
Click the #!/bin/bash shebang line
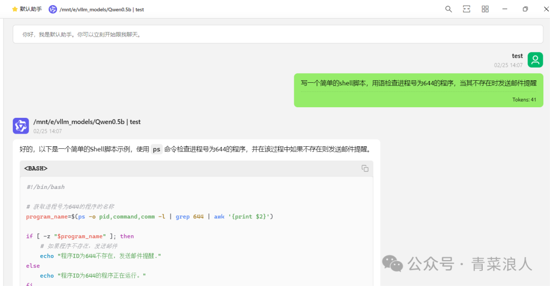tap(46, 187)
